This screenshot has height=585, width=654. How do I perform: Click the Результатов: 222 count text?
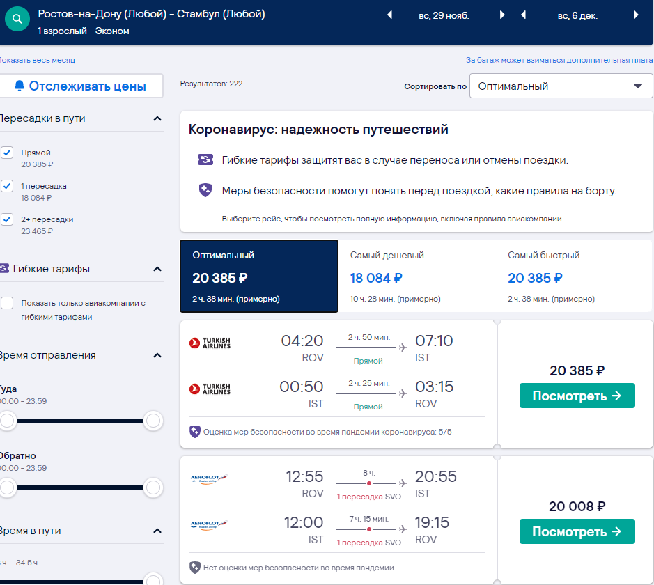211,84
